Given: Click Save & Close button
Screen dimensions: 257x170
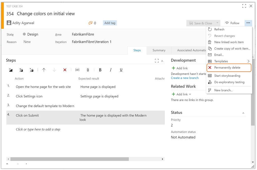Looking at the screenshot, I should click(x=201, y=23).
